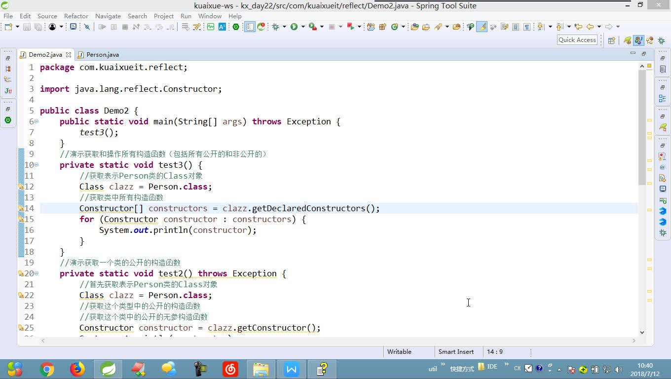The image size is (671, 379).
Task: Switch to the Spring perspective leaf icon
Action: tap(627, 40)
